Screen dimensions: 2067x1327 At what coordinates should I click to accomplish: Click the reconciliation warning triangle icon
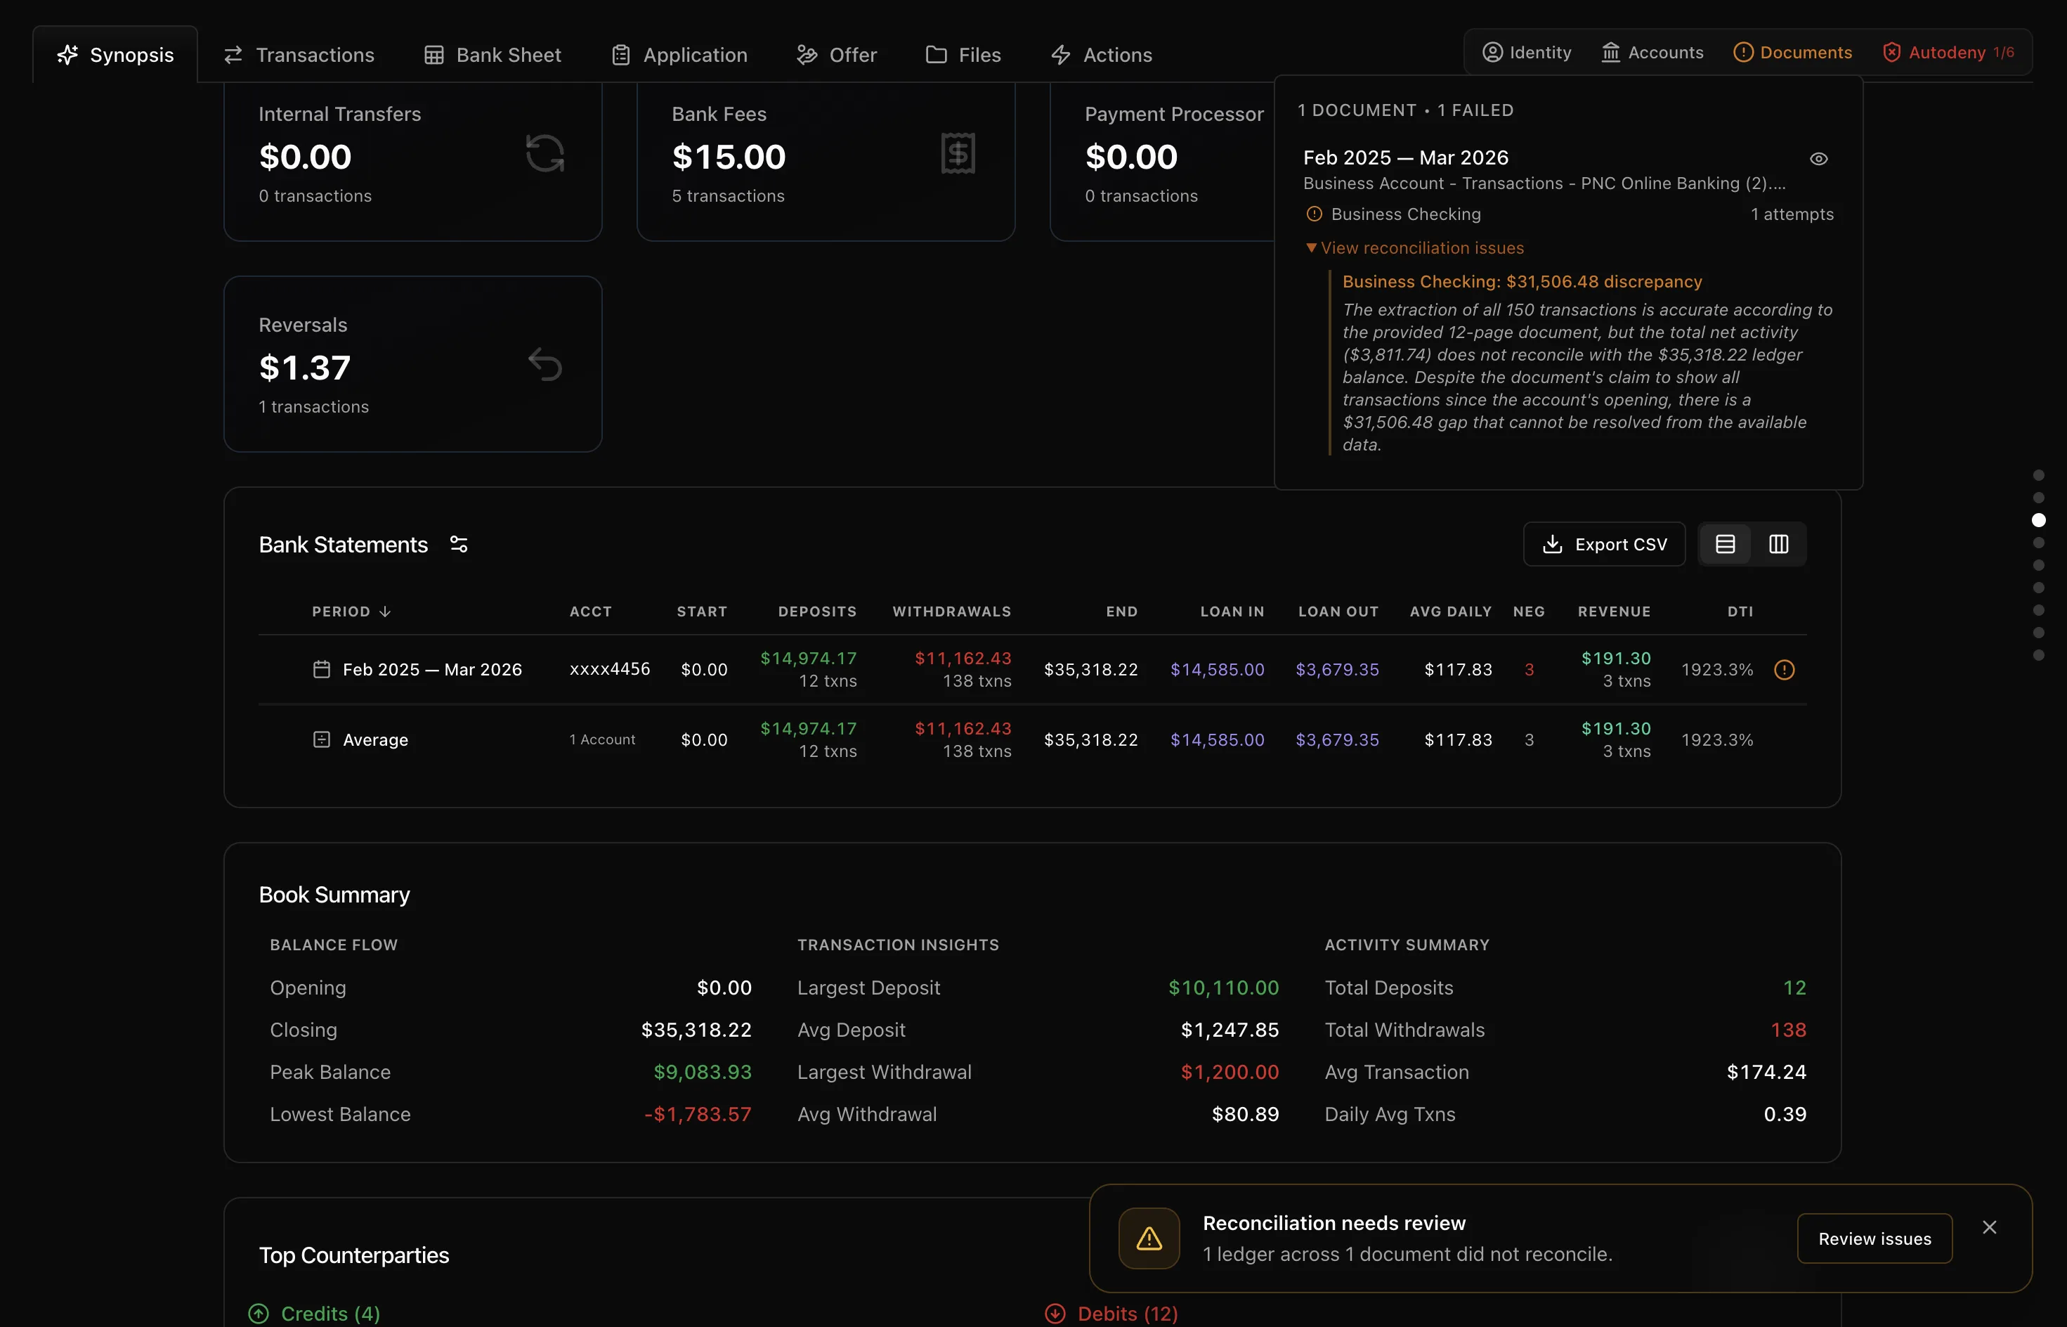pos(1149,1238)
